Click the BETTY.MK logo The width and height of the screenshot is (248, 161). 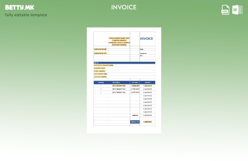[20, 7]
